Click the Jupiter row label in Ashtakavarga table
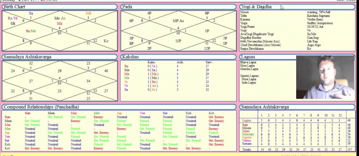 coord(247,137)
